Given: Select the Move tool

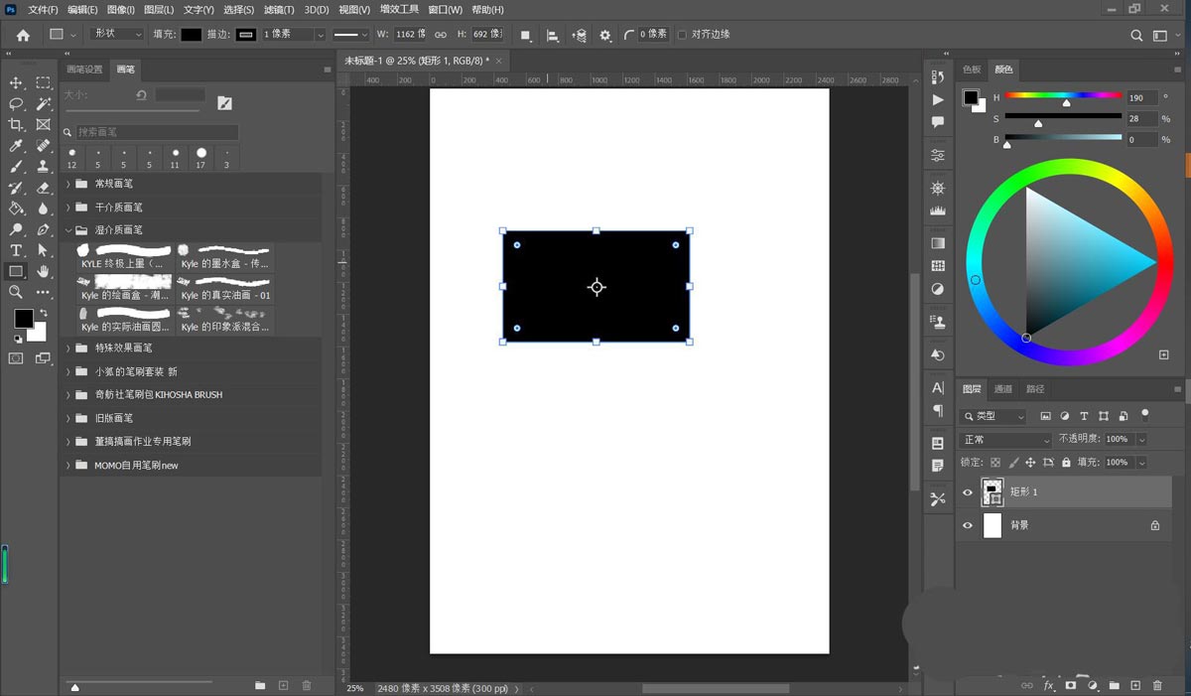Looking at the screenshot, I should tap(16, 82).
